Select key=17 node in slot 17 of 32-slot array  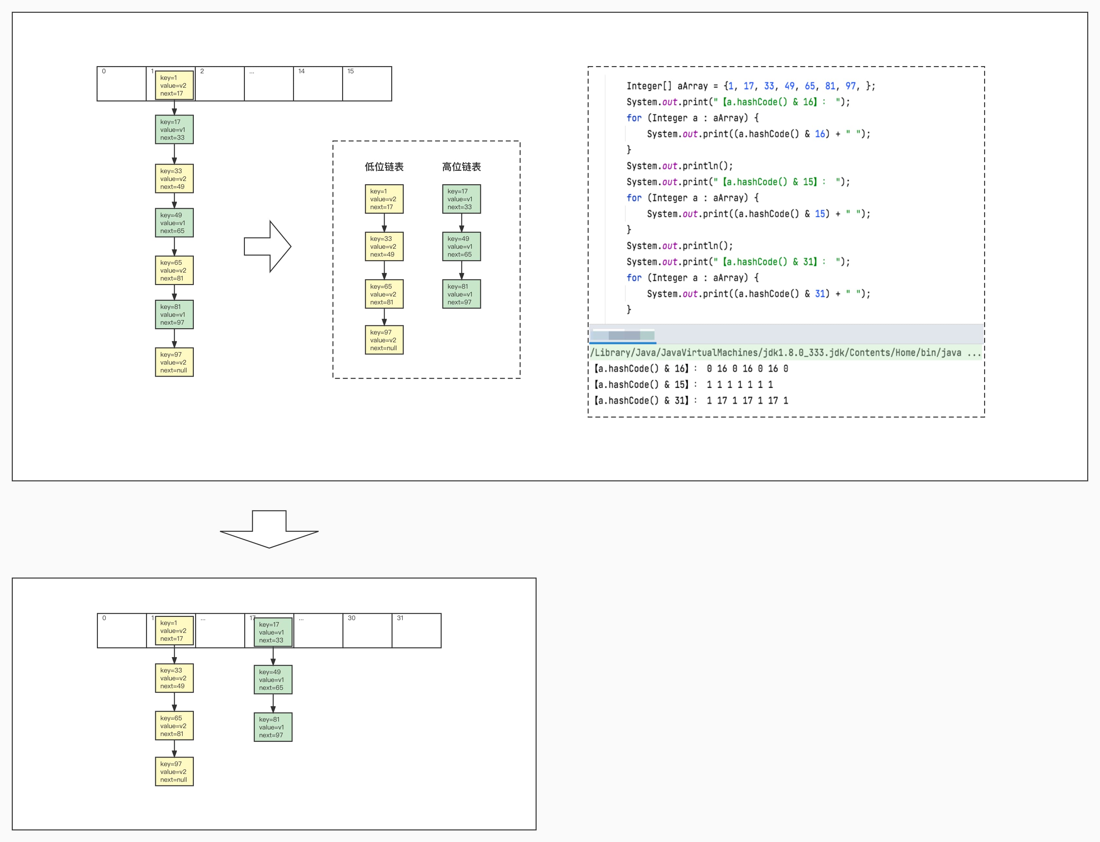[273, 632]
